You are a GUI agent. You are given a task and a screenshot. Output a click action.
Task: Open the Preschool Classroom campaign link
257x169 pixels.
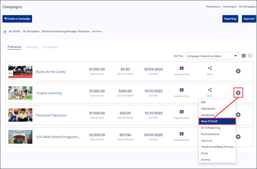coord(51,115)
